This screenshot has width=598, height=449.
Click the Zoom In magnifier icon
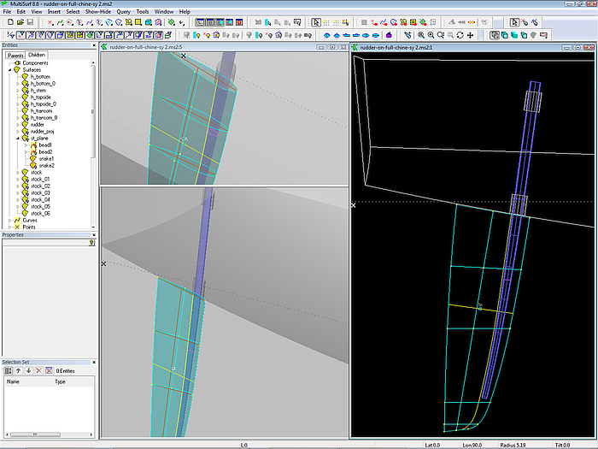419,35
